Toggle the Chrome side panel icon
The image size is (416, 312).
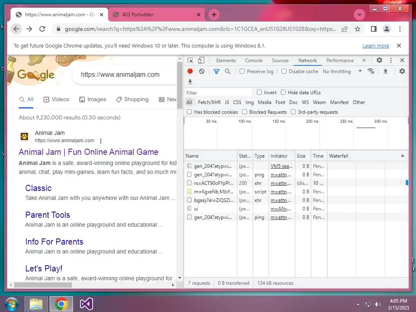pyautogui.click(x=374, y=29)
